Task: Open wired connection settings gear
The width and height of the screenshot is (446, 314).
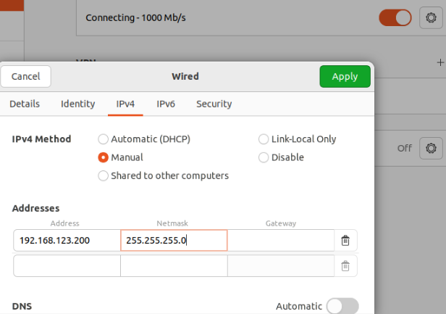Action: tap(431, 17)
